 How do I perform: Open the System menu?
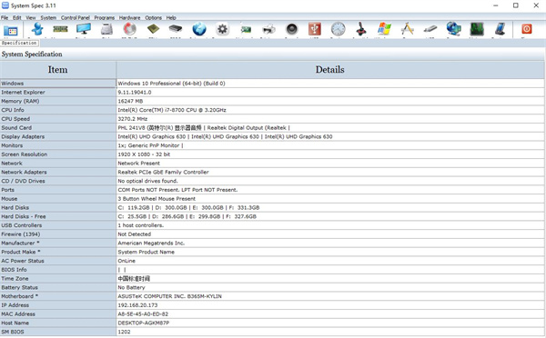point(48,17)
